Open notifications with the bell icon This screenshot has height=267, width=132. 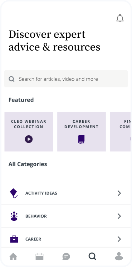(120, 18)
